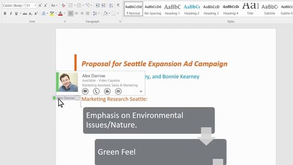Click the Marketing Research Seattle heading
The width and height of the screenshot is (293, 165).
tap(114, 99)
